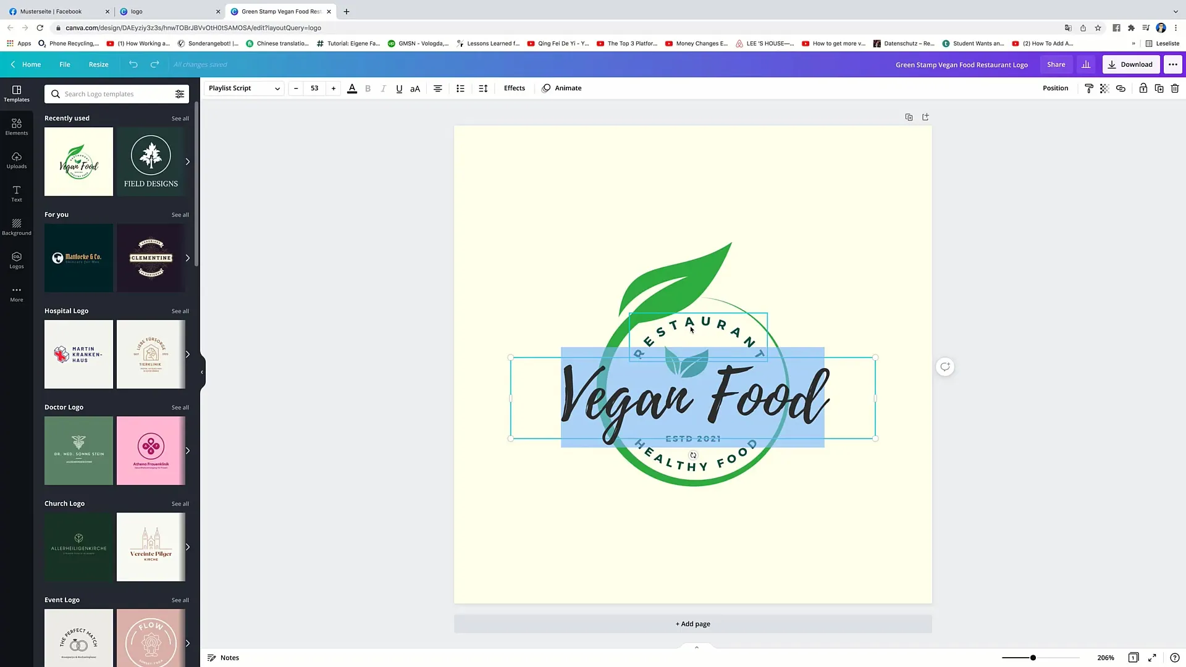The width and height of the screenshot is (1186, 667).
Task: Select the font size input field
Action: [x=314, y=88]
